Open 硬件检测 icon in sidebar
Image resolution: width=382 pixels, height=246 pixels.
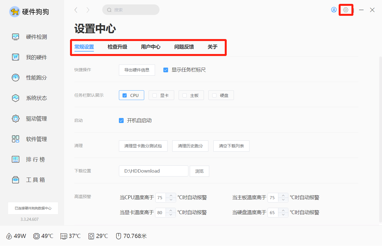click(16, 37)
